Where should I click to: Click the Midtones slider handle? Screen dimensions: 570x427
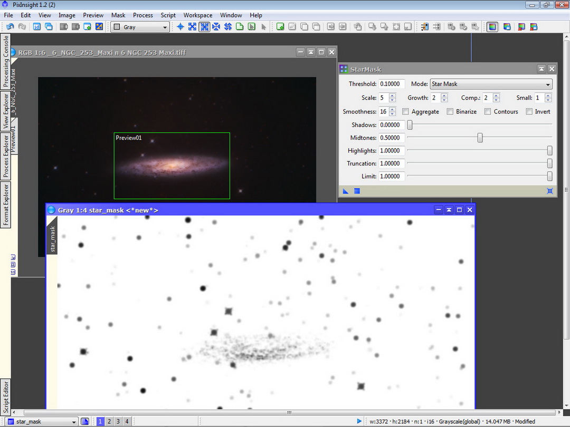coord(480,138)
